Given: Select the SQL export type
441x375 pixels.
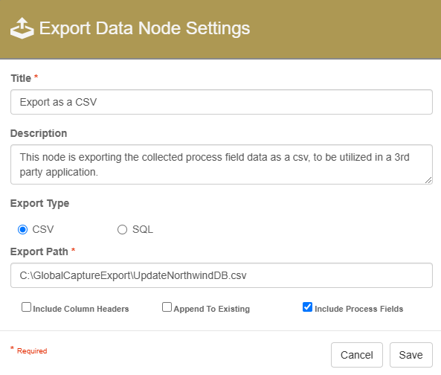Looking at the screenshot, I should coord(122,230).
